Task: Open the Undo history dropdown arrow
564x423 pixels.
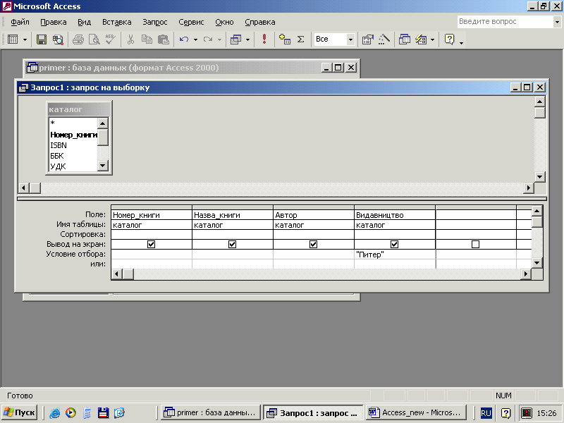Action: point(195,39)
